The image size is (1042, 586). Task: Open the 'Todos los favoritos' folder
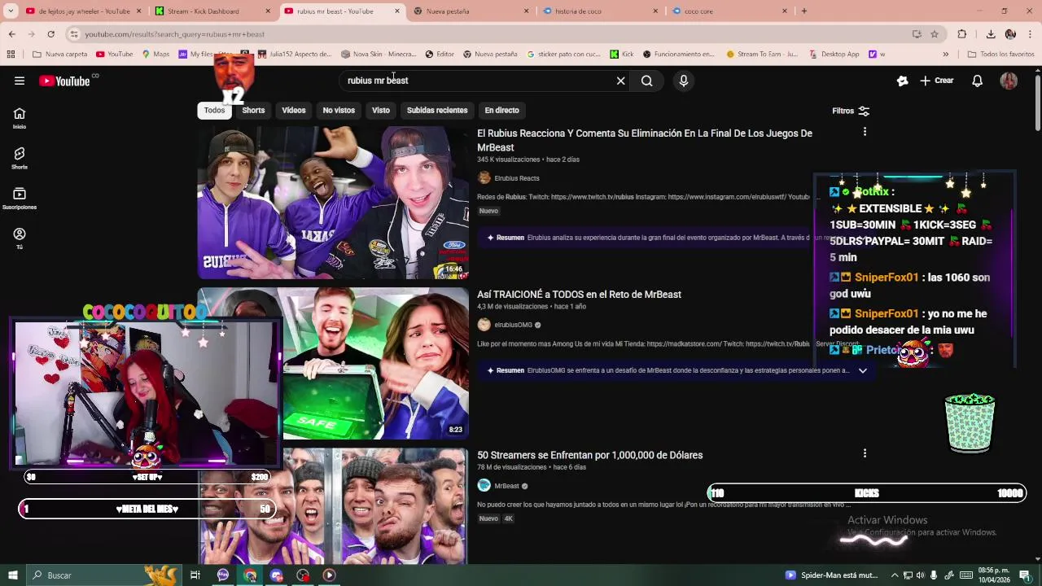tap(1000, 55)
